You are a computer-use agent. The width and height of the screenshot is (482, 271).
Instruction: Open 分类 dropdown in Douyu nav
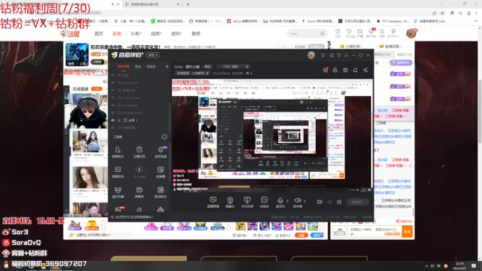(136, 34)
